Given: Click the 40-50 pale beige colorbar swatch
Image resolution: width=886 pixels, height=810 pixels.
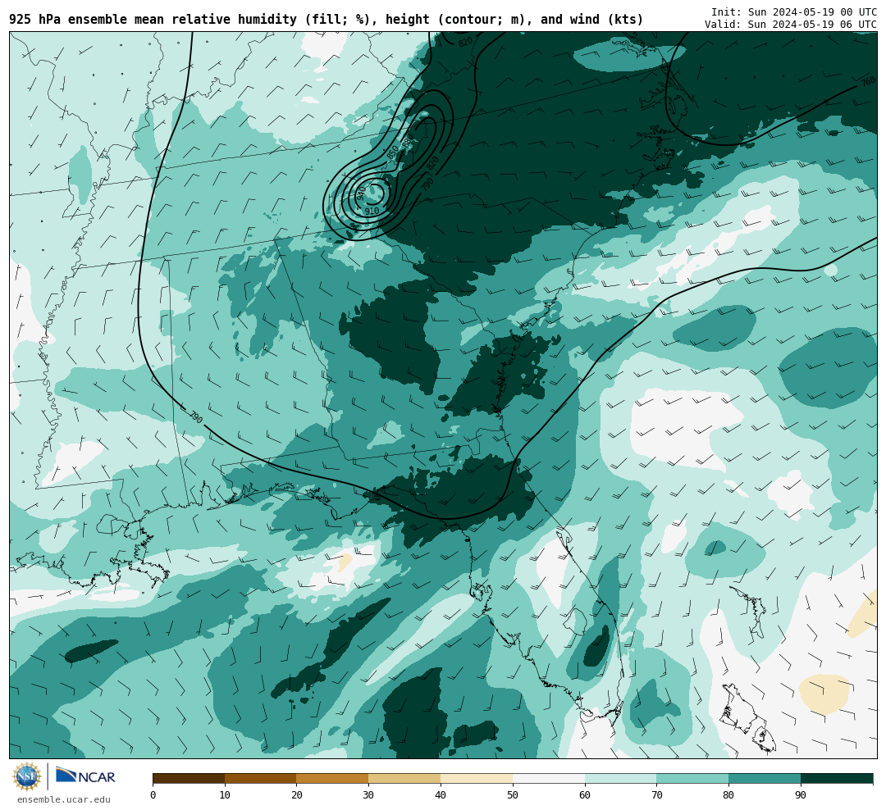Looking at the screenshot, I should tap(477, 778).
